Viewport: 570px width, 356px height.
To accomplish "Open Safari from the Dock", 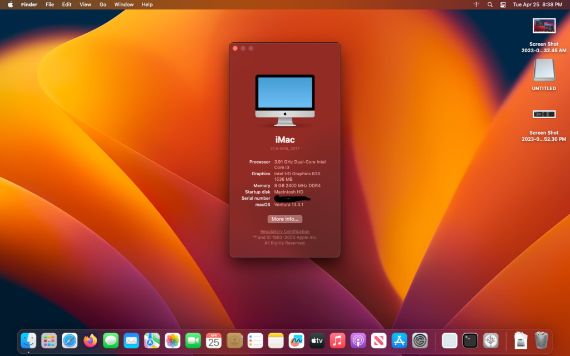I will (70, 340).
